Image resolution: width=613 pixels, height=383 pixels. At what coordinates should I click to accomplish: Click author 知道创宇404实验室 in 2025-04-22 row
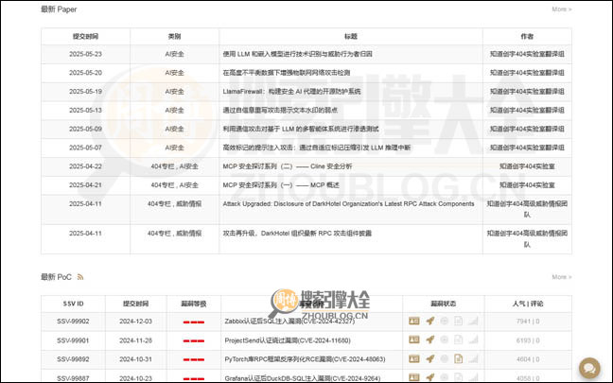point(527,166)
